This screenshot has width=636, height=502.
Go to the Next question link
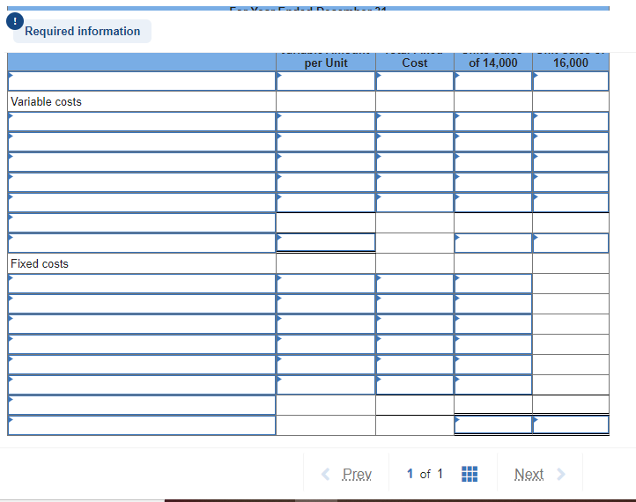tap(529, 474)
